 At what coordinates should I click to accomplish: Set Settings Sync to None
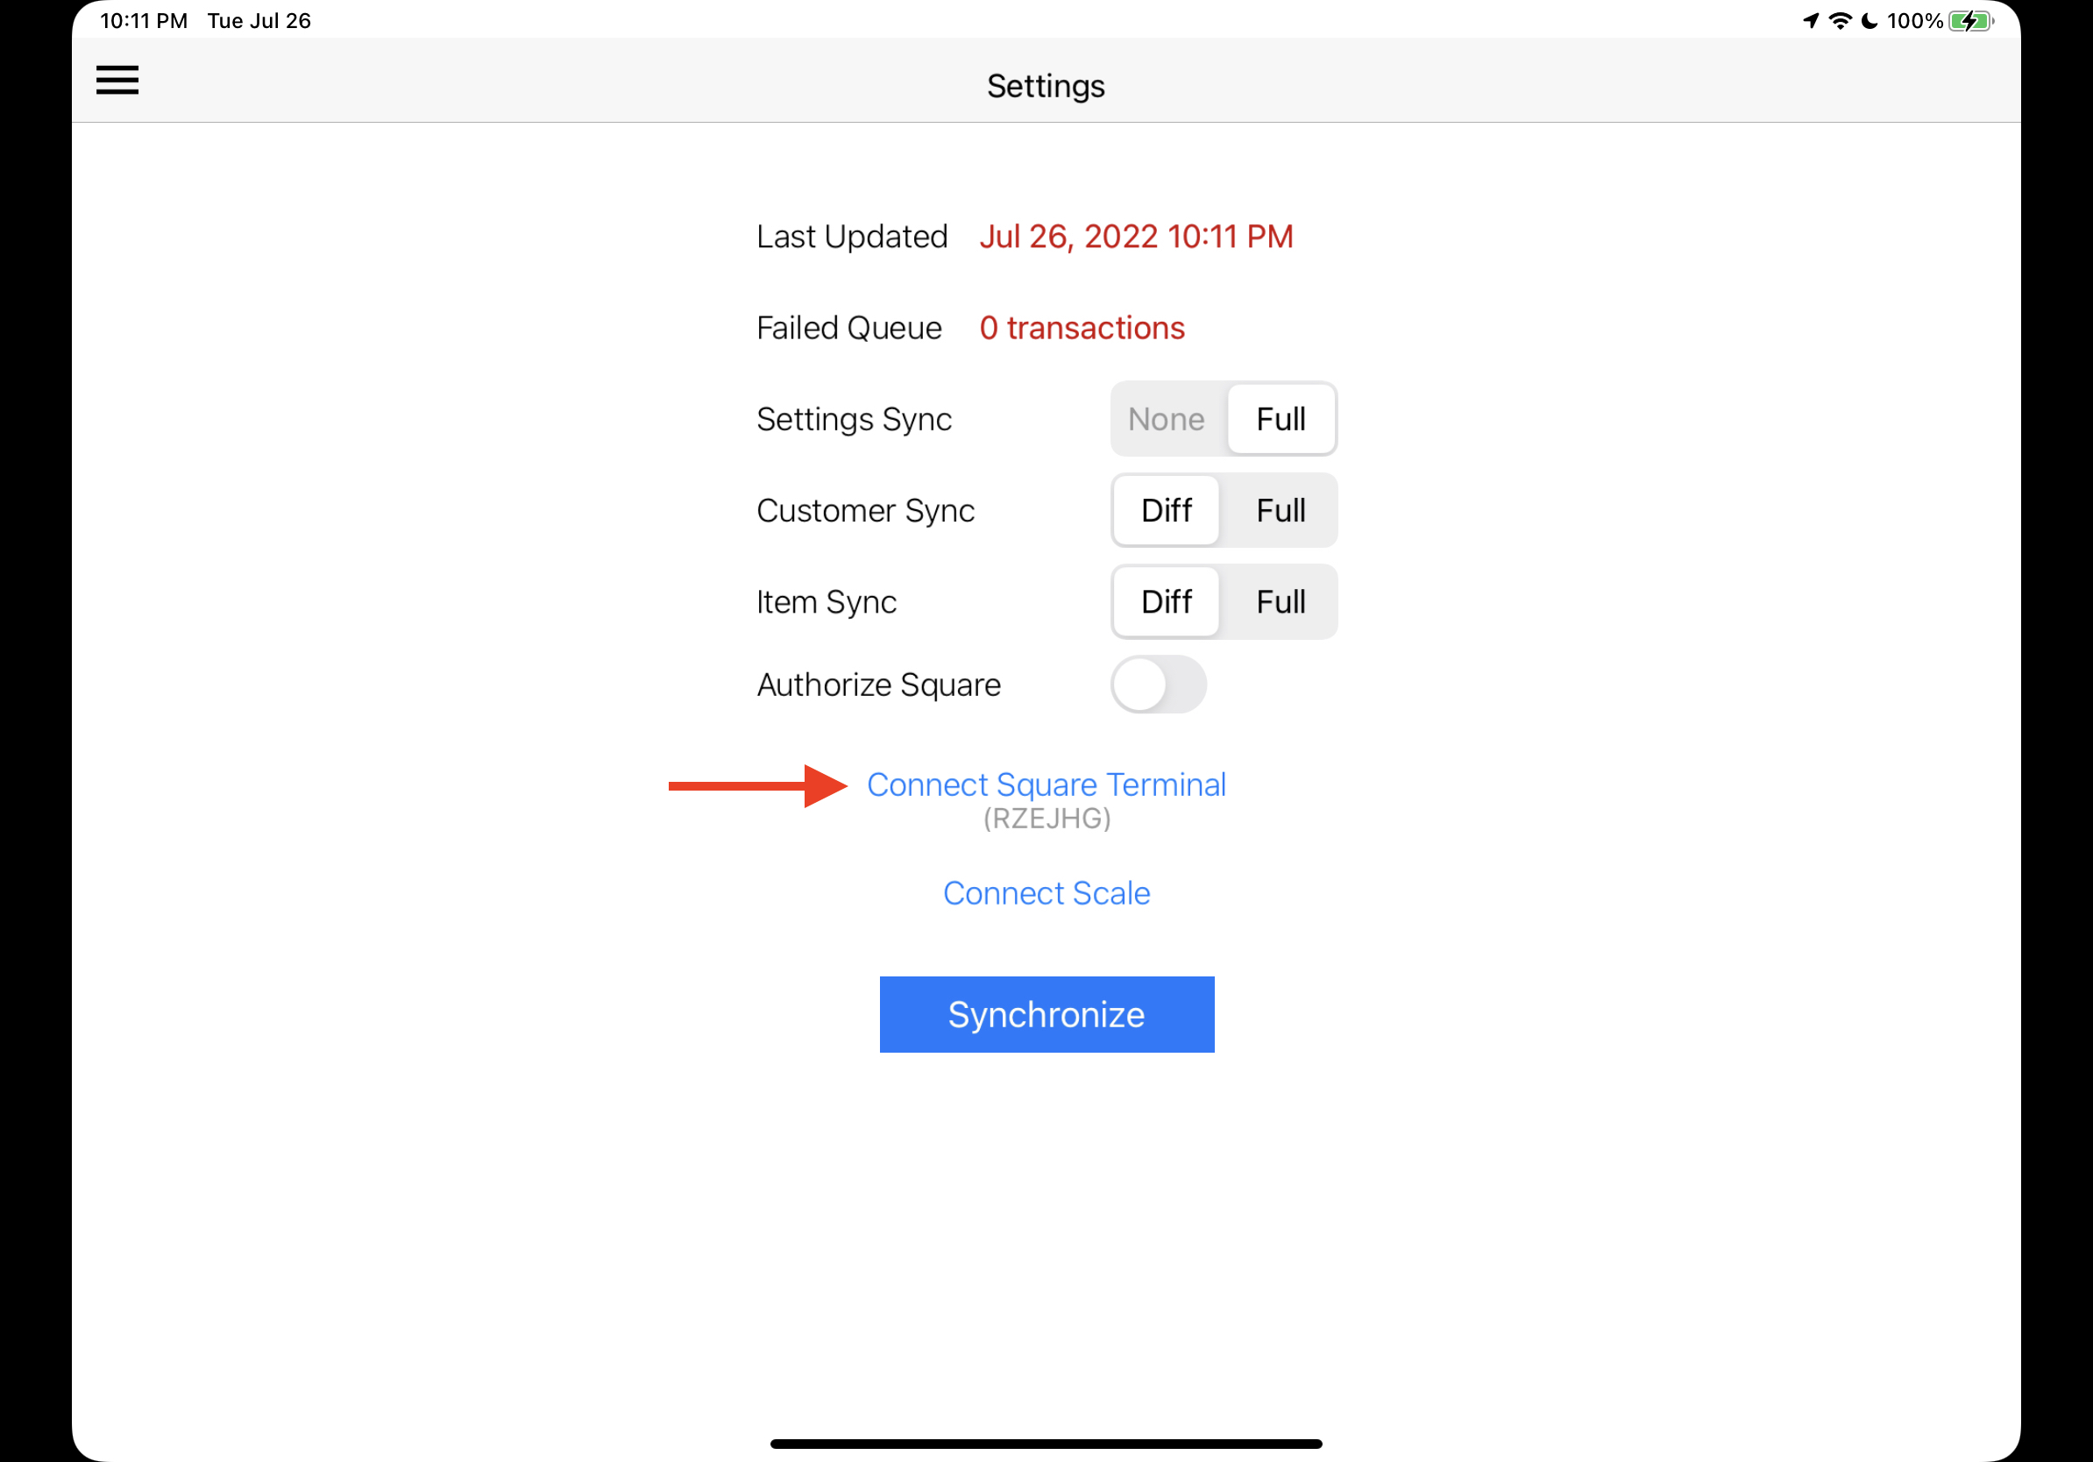click(1166, 419)
